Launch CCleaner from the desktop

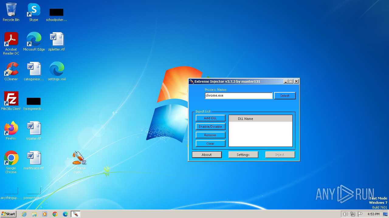(11, 71)
